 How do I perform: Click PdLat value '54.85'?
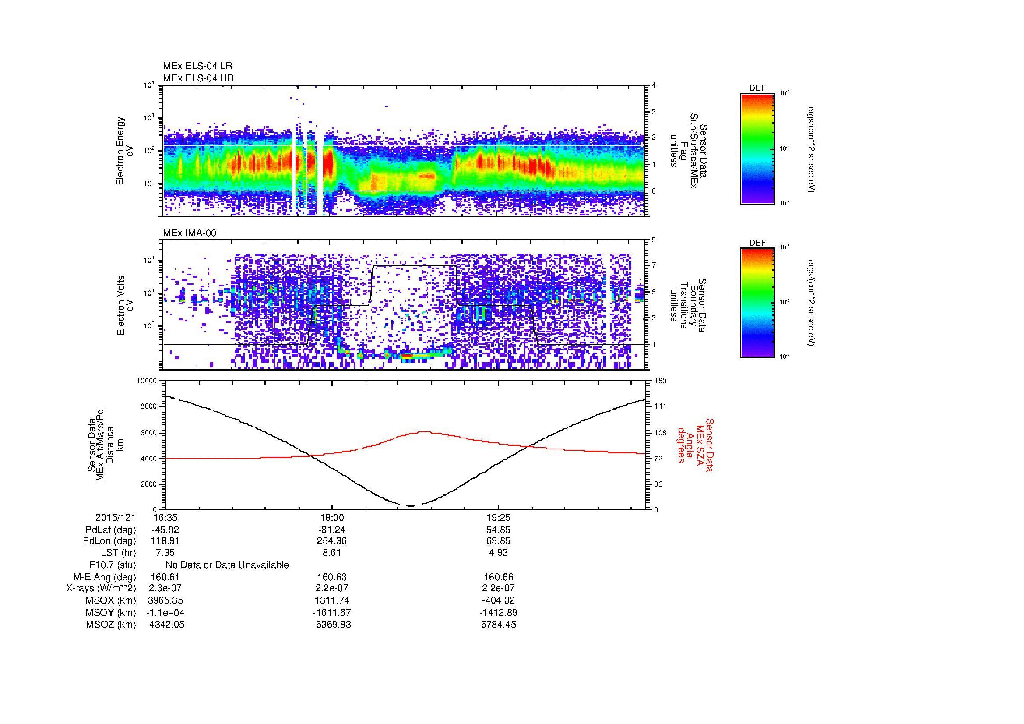499,530
